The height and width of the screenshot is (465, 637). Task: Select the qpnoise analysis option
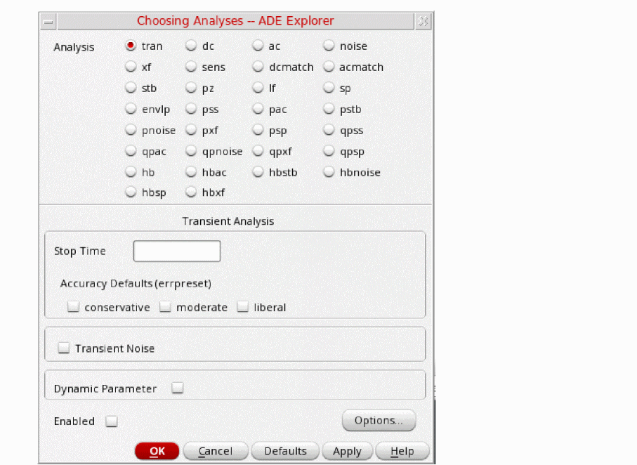pyautogui.click(x=191, y=151)
